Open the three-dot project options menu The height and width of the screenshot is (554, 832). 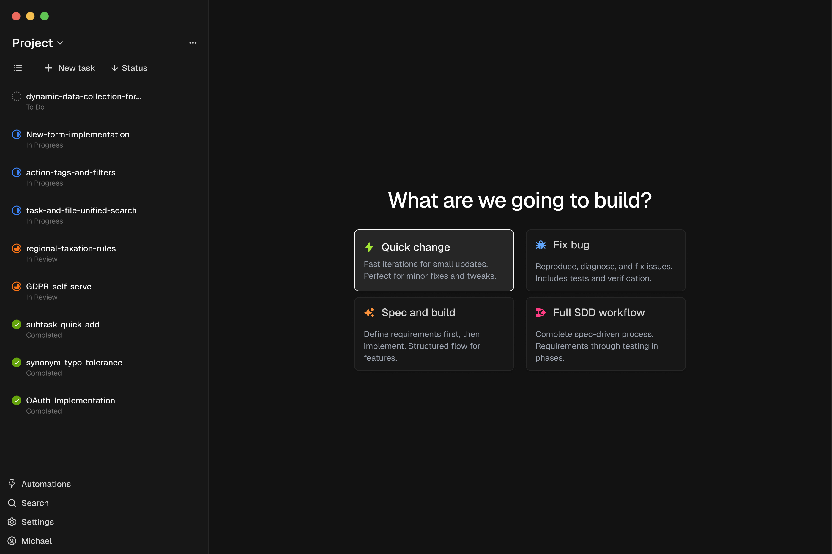(x=193, y=43)
